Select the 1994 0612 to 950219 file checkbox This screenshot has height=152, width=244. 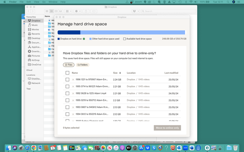67,114
